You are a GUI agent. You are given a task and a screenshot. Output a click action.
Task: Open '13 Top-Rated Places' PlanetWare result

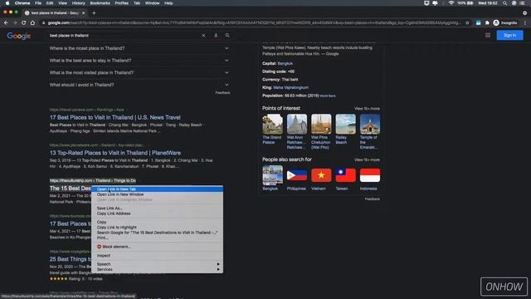115,153
